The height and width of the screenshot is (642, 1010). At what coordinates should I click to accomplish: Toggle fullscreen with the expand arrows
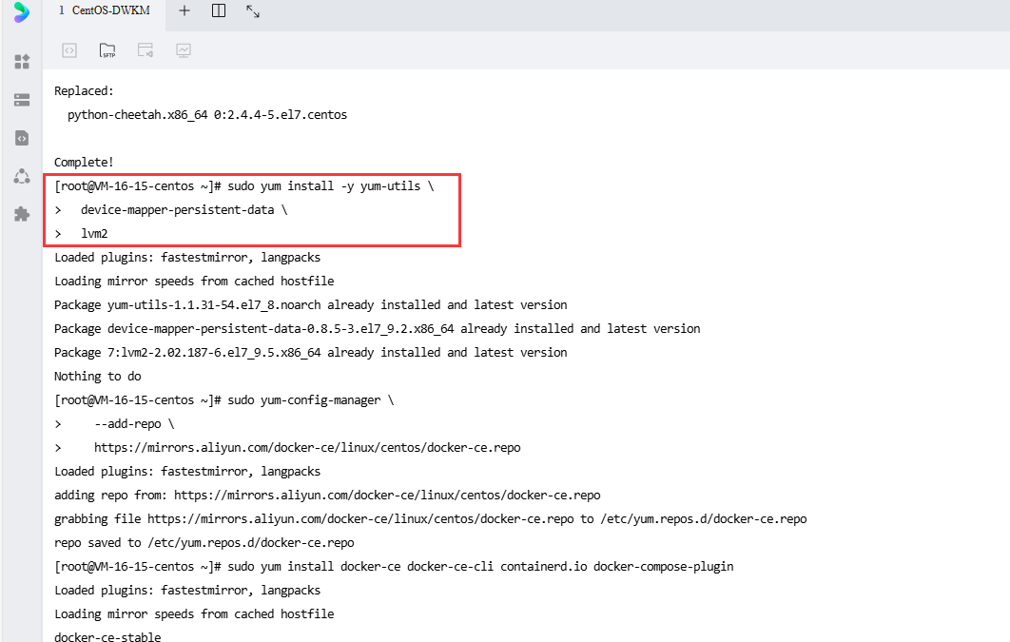[x=253, y=11]
